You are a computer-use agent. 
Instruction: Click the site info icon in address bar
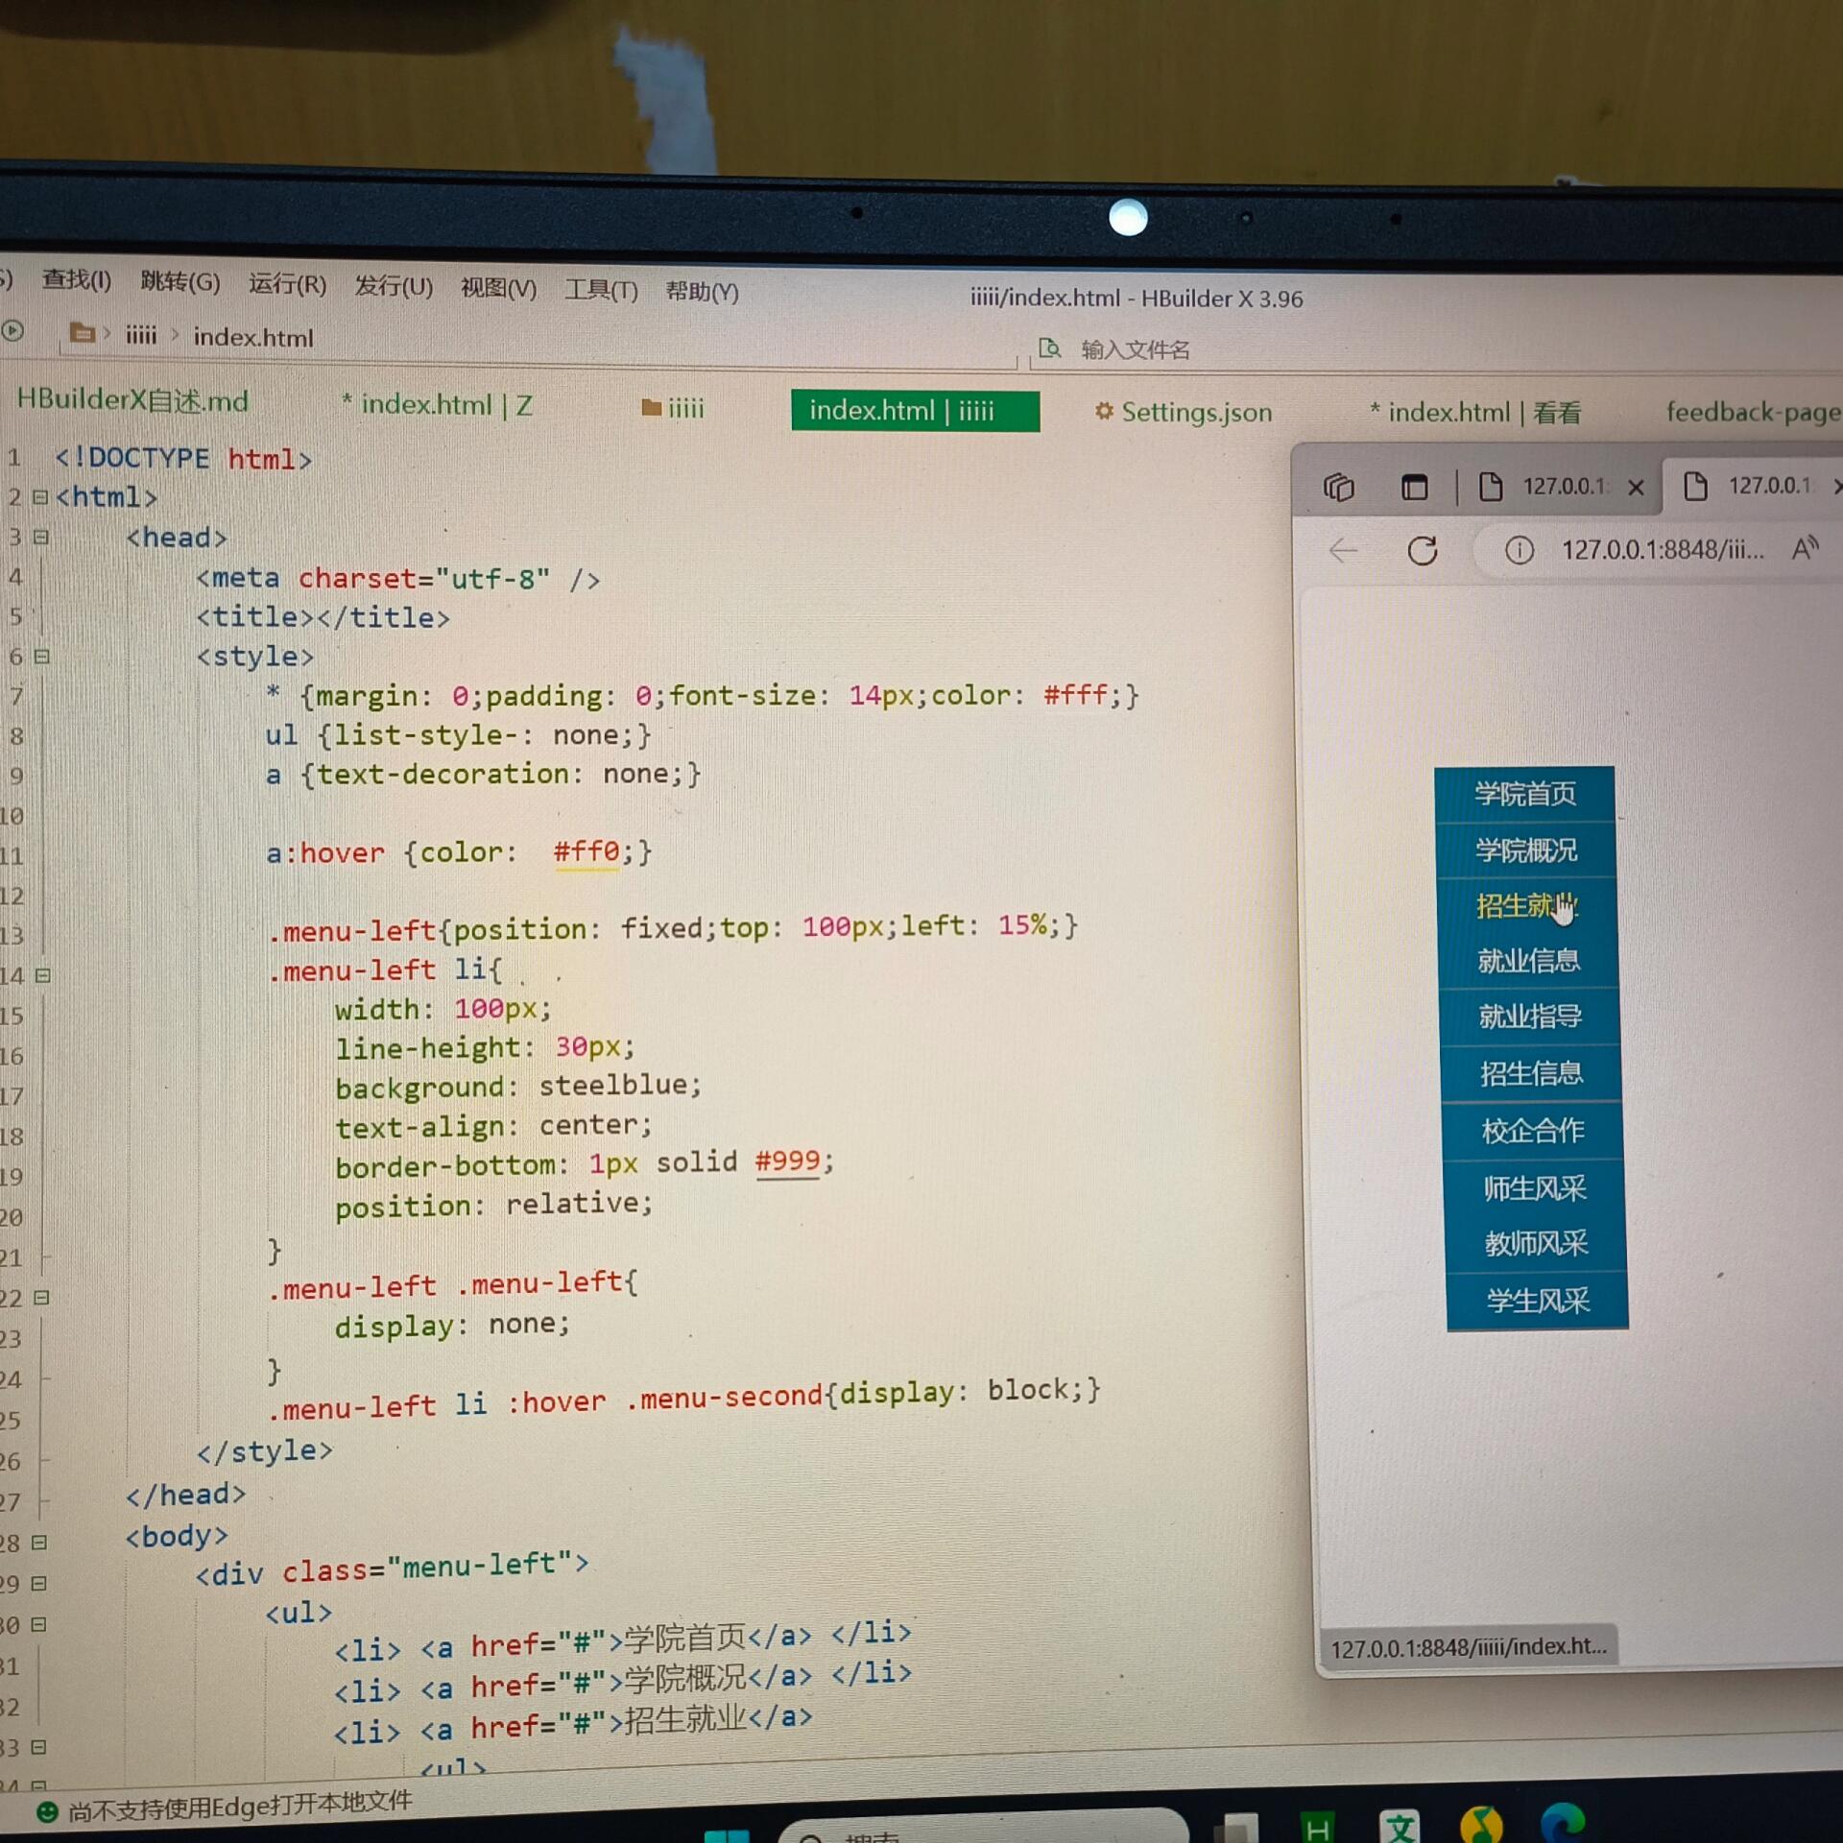coord(1519,550)
